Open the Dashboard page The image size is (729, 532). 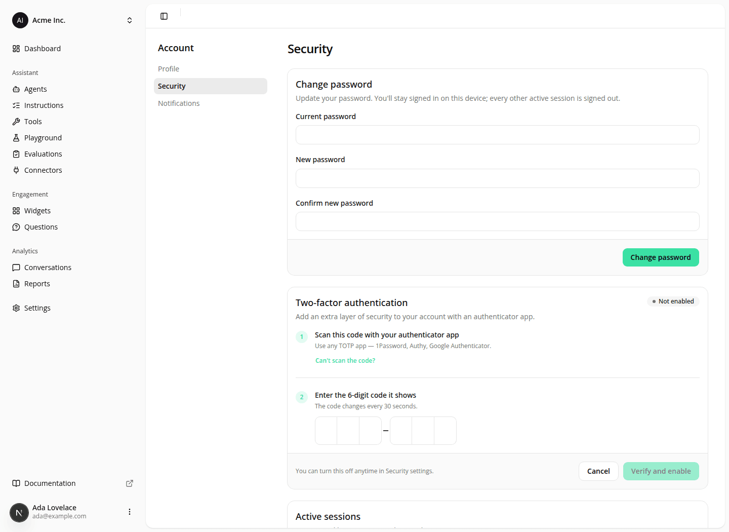tap(73, 49)
